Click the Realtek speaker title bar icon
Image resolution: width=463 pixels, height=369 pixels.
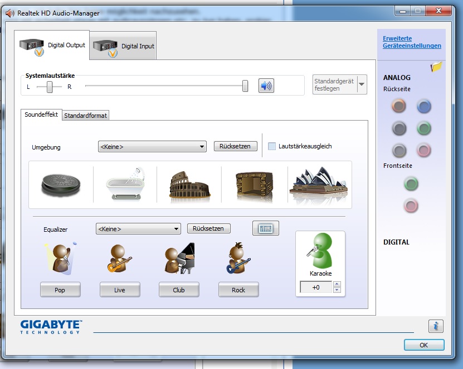9,13
